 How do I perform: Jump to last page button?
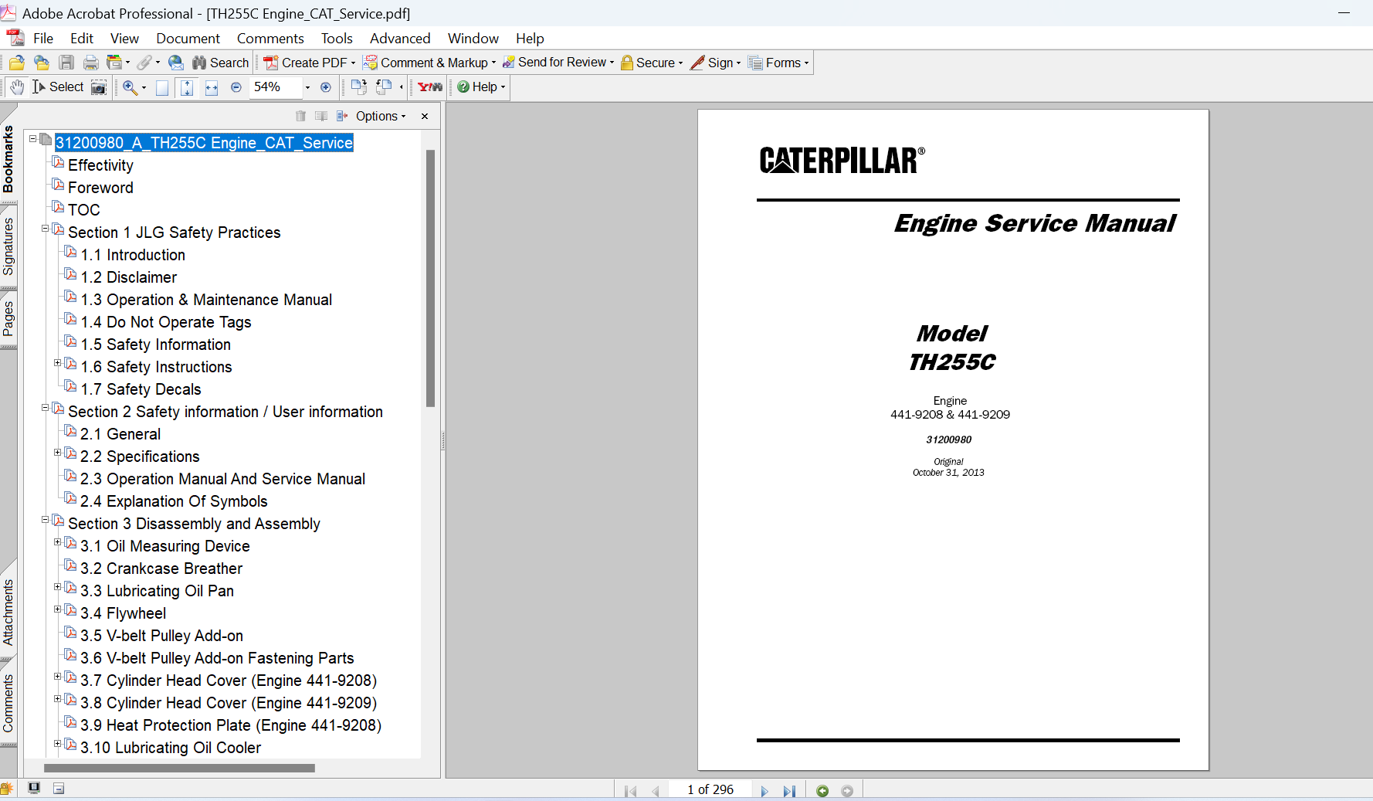[789, 791]
